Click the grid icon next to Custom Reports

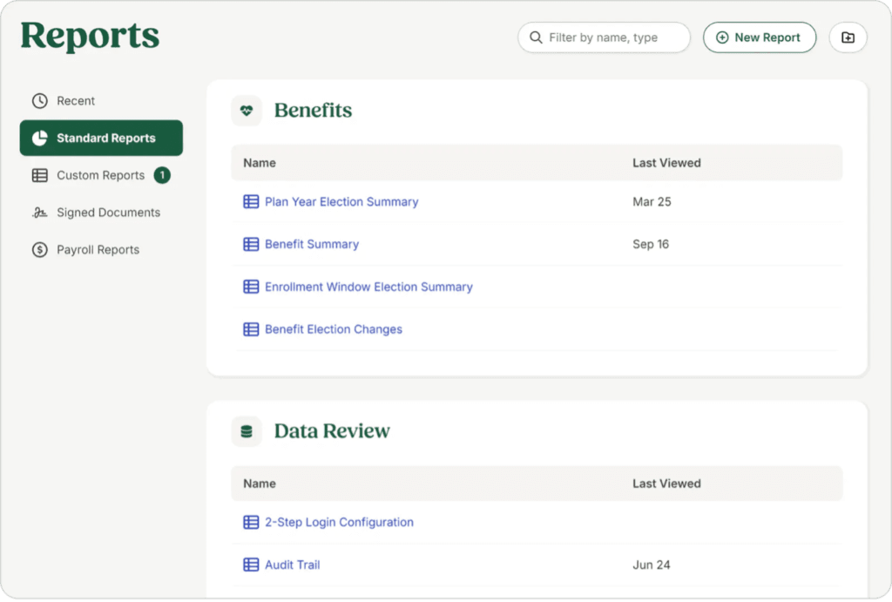pos(40,175)
